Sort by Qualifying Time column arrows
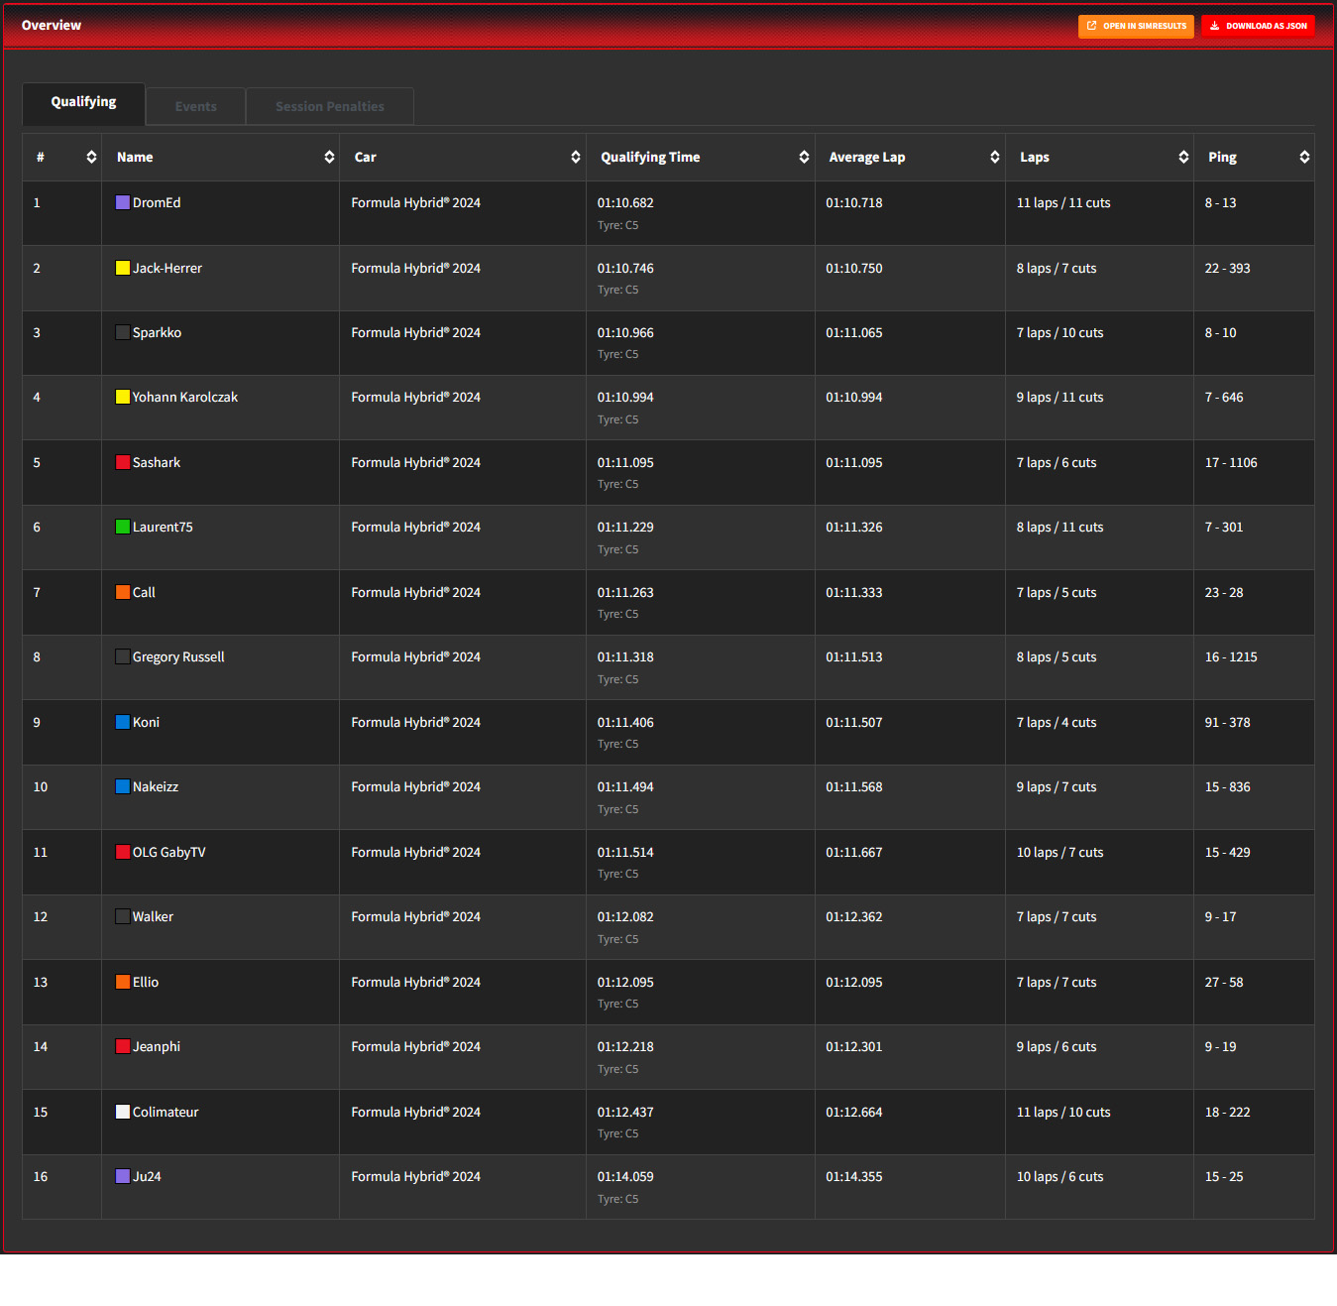 [x=804, y=158]
